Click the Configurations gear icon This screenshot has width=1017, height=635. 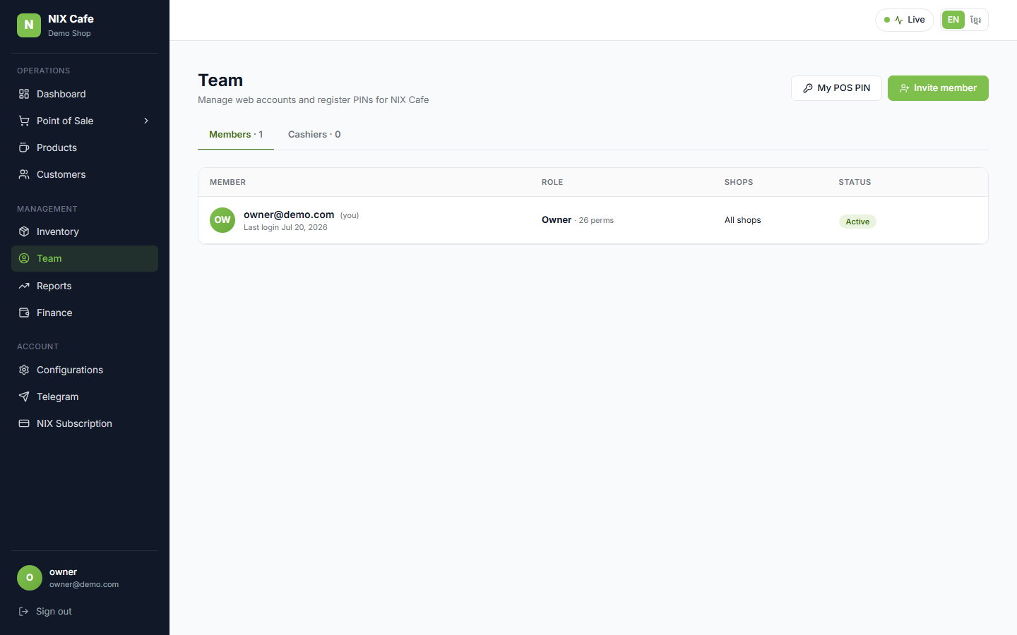coord(24,370)
